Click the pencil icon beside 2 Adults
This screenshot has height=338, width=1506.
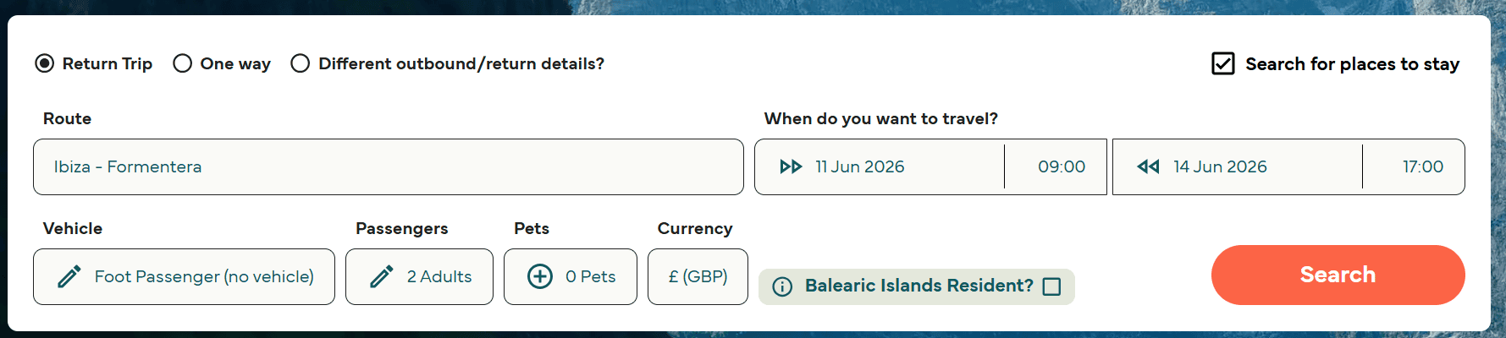pyautogui.click(x=382, y=276)
